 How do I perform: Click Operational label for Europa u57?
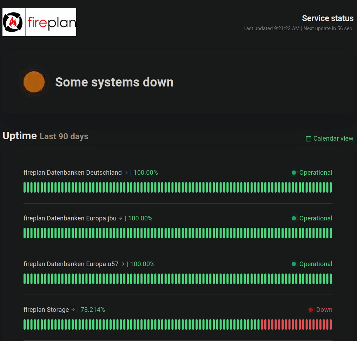click(316, 264)
